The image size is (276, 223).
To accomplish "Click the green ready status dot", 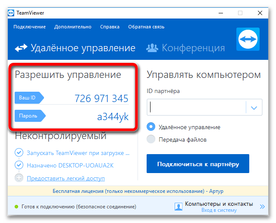I will (16, 207).
